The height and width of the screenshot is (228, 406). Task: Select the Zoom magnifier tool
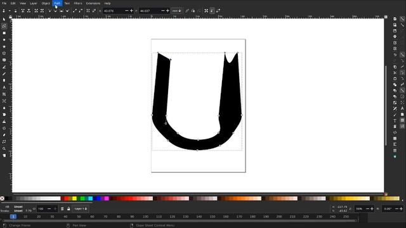(4, 149)
